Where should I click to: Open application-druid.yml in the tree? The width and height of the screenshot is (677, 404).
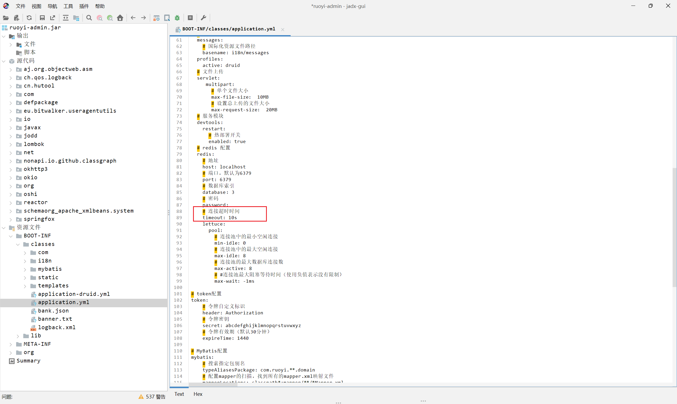[74, 294]
